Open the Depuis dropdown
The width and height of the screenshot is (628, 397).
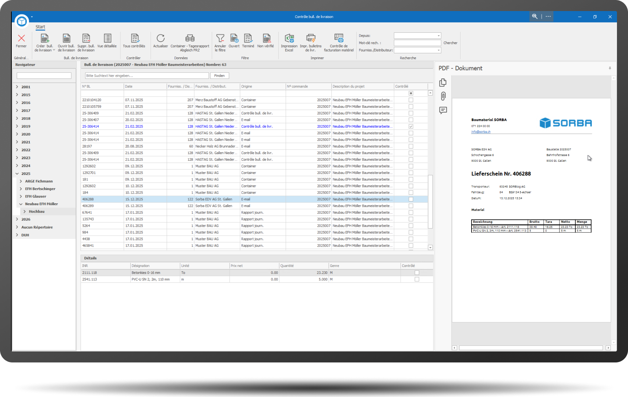coord(438,36)
